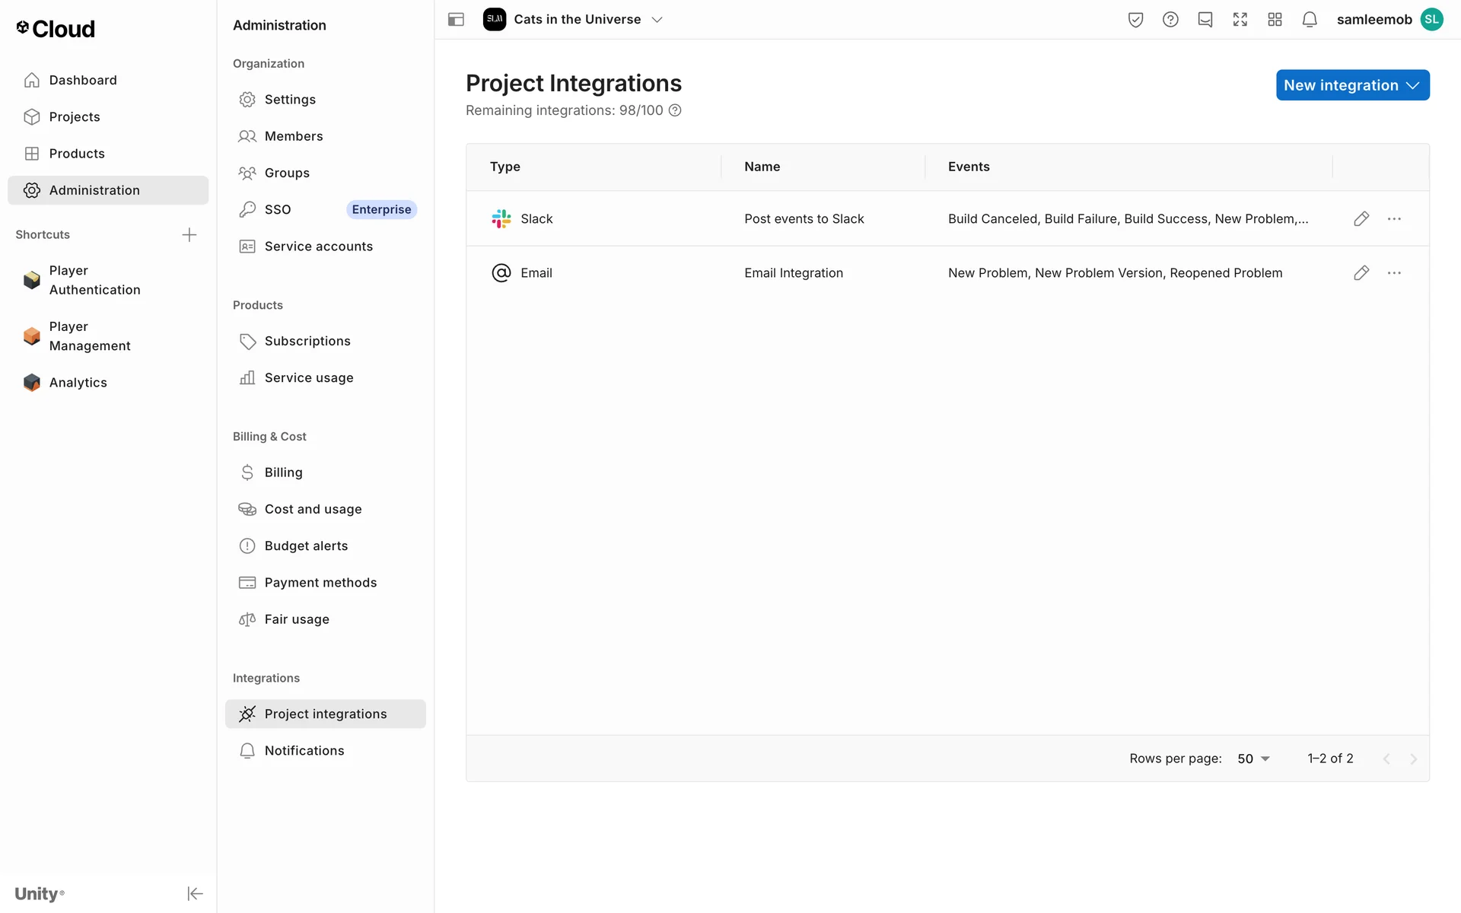Screen dimensions: 1461x913
Task: Open the help question mark icon in the top bar
Action: (x=1170, y=20)
